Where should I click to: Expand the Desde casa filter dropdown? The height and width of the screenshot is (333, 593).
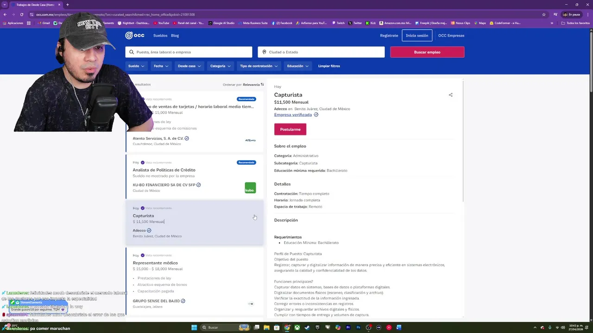(x=189, y=66)
